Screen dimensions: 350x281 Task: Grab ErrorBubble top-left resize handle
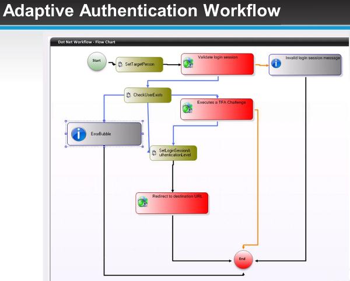[66, 121]
